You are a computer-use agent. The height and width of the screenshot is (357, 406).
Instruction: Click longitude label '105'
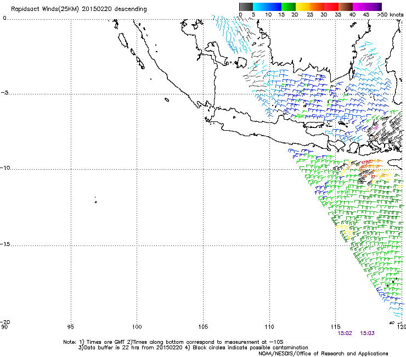click(203, 327)
